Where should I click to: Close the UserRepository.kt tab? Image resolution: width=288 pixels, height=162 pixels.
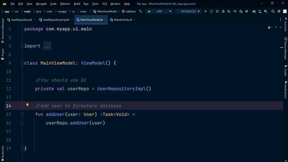34,20
